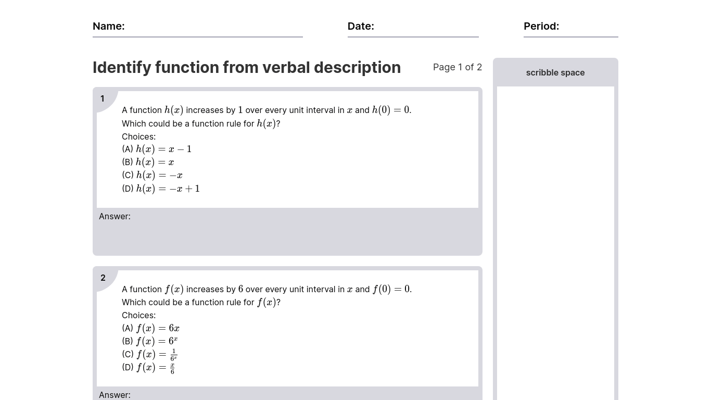Viewport: 711px width, 400px height.
Task: Select choice (D) f(x) = x over 6
Action: pos(148,367)
